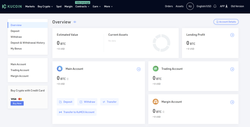Toggle balance visibility eye icon beside Overview

point(75,22)
